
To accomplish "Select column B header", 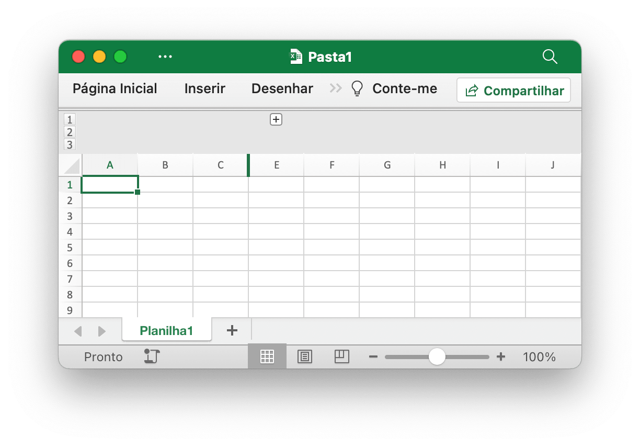I will coord(165,165).
